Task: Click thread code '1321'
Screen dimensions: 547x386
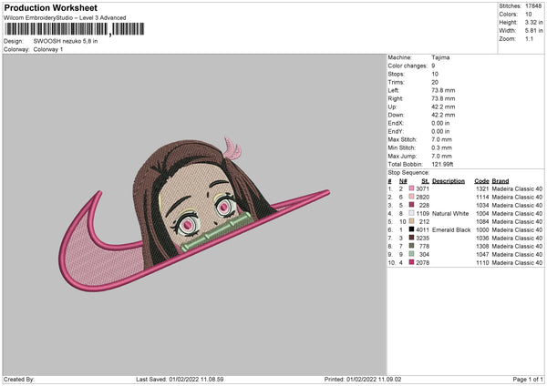Action: [x=482, y=188]
